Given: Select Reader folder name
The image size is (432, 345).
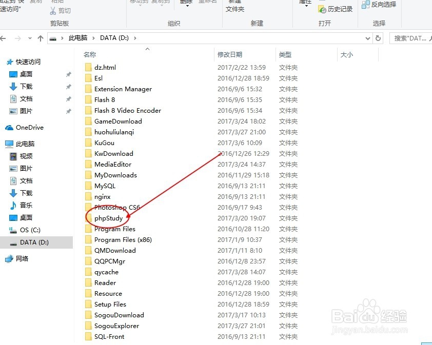Looking at the screenshot, I should point(105,283).
